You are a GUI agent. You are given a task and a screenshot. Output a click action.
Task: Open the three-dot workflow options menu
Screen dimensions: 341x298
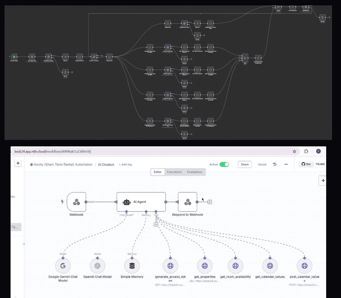tap(286, 164)
